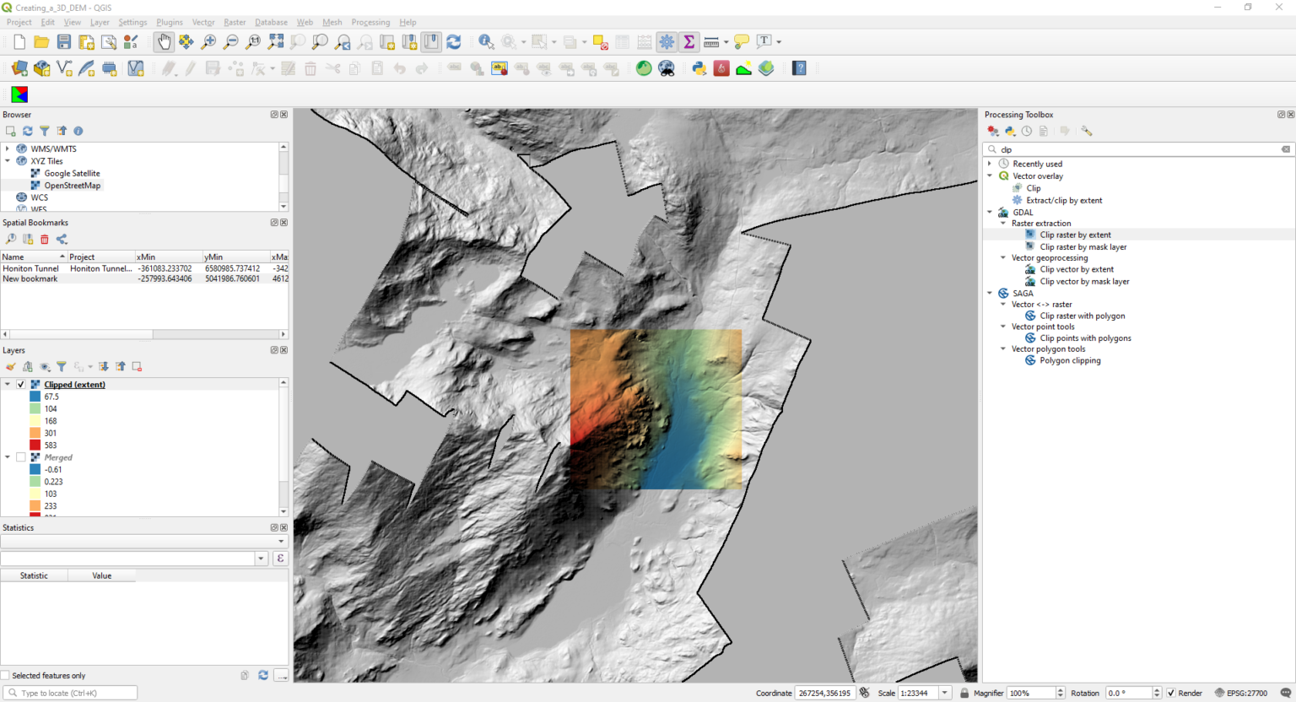Clear the clip search text
This screenshot has height=702, width=1296.
tap(1286, 148)
